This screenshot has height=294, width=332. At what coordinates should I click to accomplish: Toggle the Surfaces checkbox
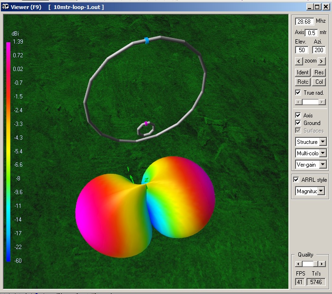[x=298, y=130]
